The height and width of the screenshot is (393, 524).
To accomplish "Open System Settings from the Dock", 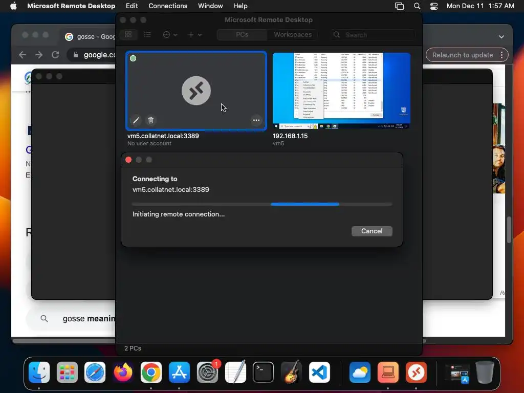I will (208, 372).
